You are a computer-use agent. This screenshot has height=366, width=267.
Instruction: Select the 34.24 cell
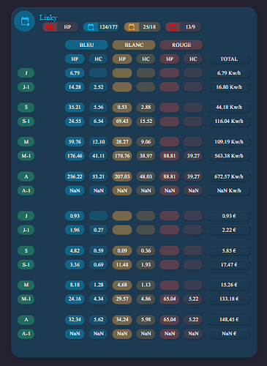(122, 320)
